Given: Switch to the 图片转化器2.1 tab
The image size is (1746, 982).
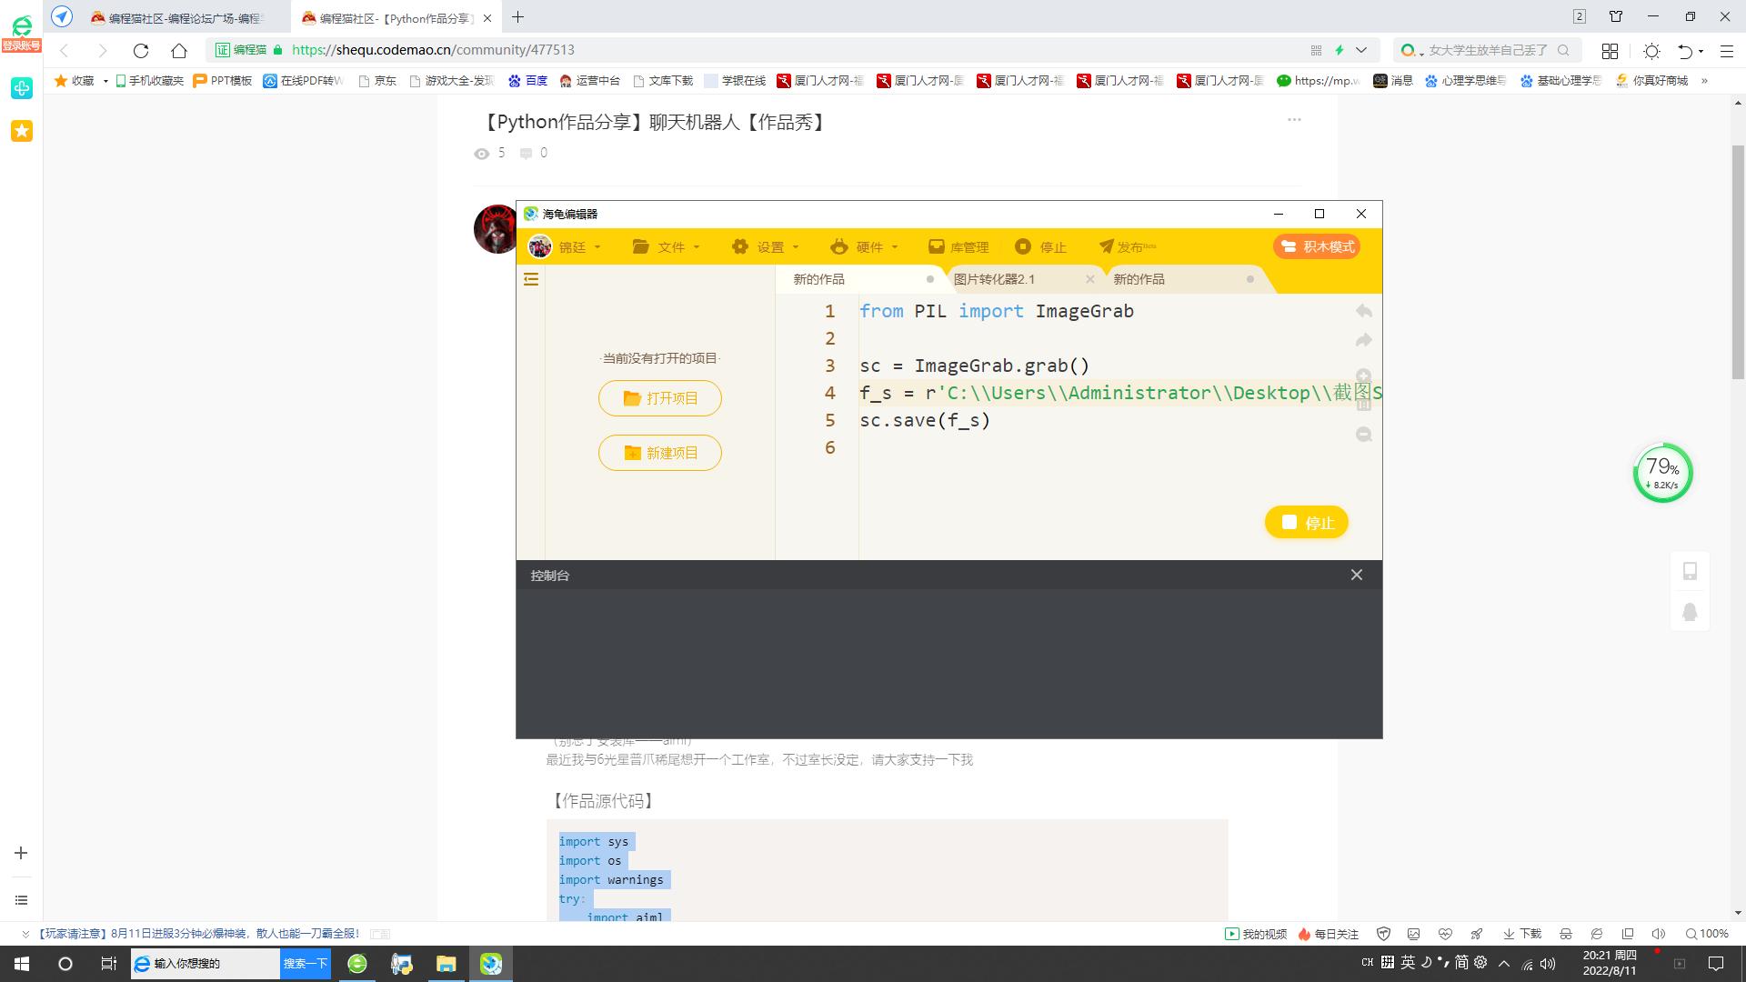Looking at the screenshot, I should [x=994, y=279].
